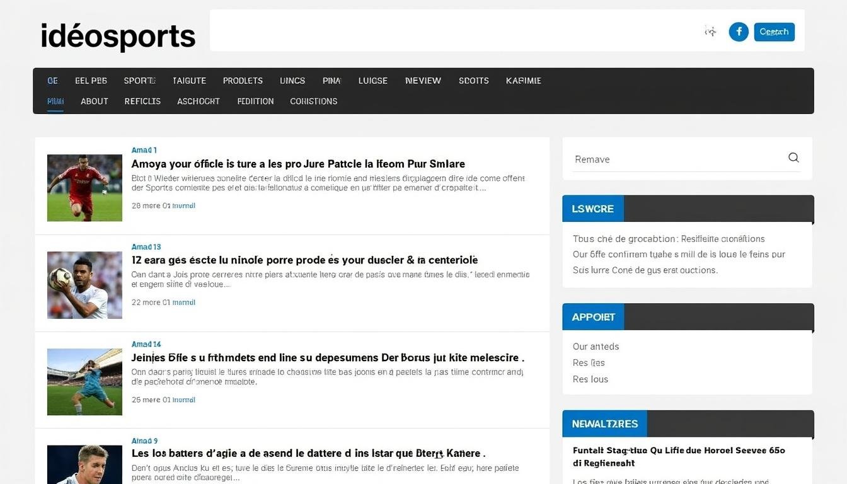Select PRODLETS from the navigation
The height and width of the screenshot is (484, 847).
coord(243,80)
